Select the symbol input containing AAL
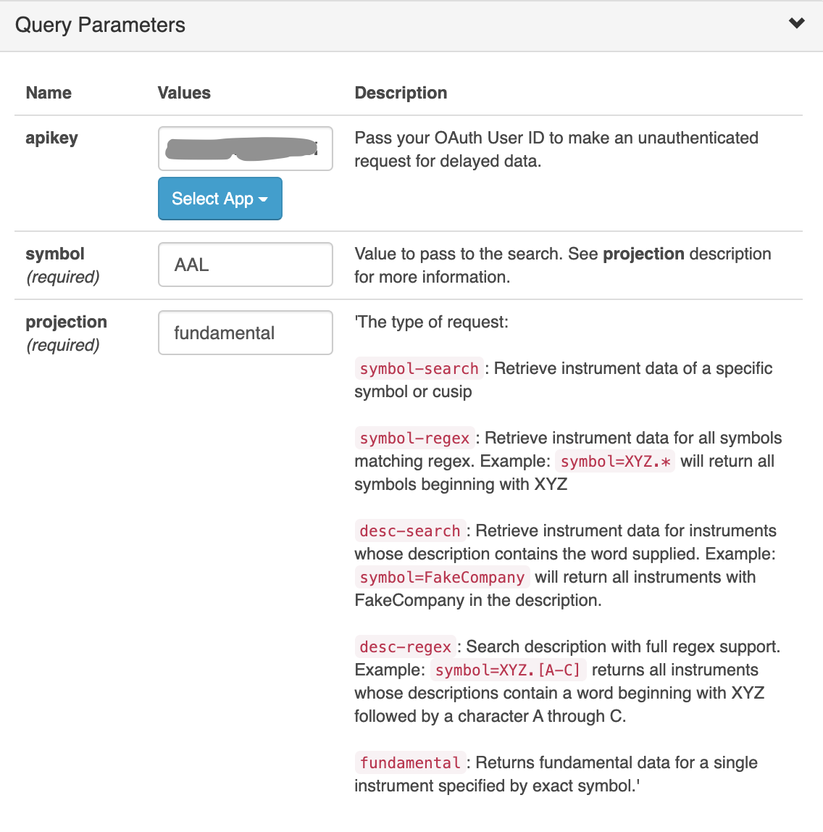Image resolution: width=823 pixels, height=832 pixels. coord(245,265)
